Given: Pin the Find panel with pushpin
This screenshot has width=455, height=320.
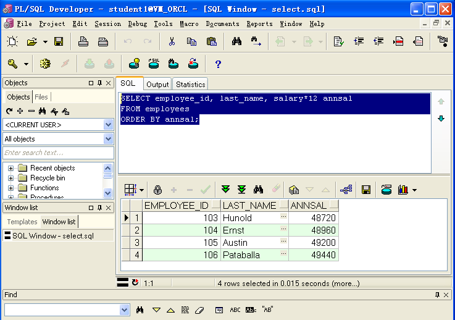Looking at the screenshot, I should pyautogui.click(x=437, y=295).
